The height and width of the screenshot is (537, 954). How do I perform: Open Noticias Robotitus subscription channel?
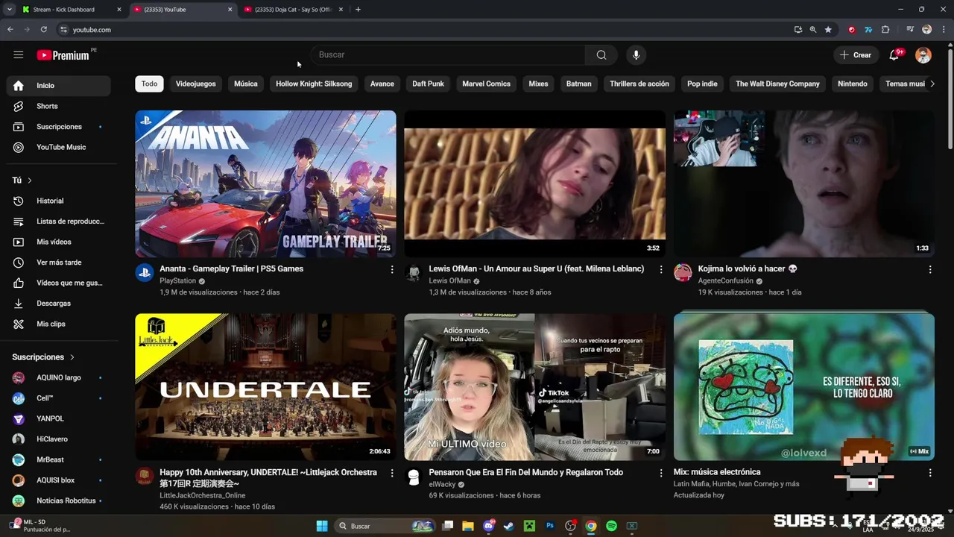(59, 501)
